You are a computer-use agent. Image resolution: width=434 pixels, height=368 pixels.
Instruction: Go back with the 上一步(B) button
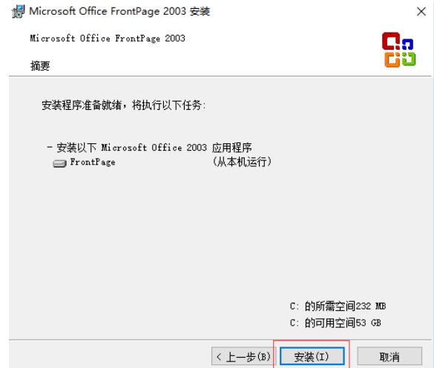point(243,356)
